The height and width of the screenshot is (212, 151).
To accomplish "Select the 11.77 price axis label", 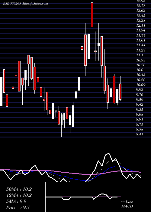I will pyautogui.click(x=141, y=35).
